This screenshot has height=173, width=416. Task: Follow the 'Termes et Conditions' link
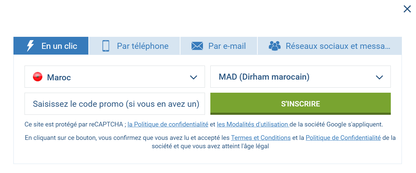[261, 138]
